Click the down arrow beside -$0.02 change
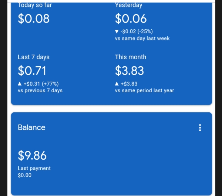222x196 pixels. click(117, 31)
